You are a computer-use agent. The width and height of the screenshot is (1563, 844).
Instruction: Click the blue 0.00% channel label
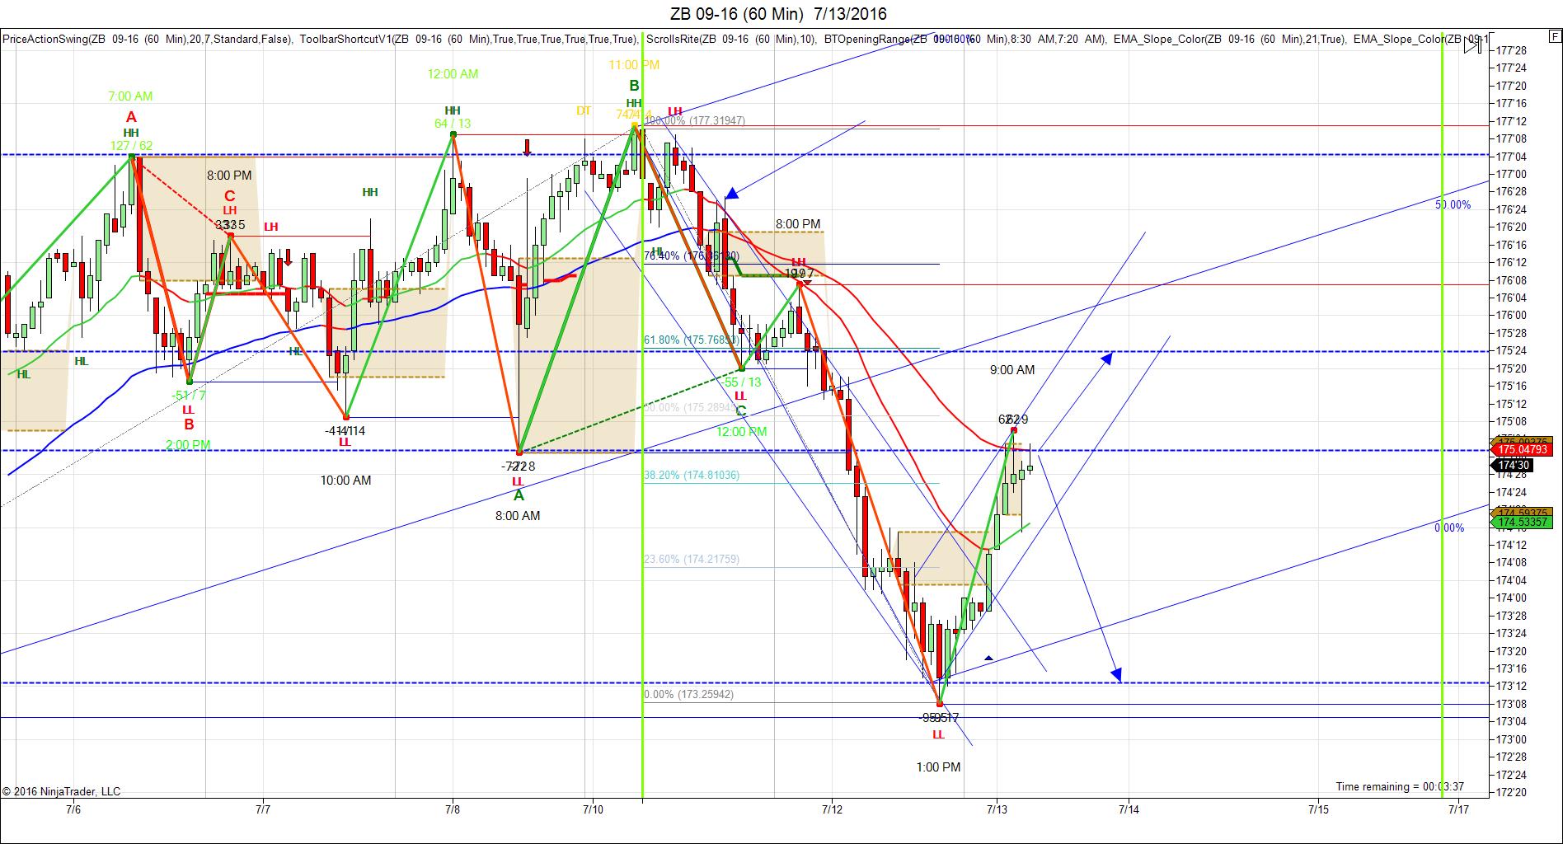coord(1449,527)
